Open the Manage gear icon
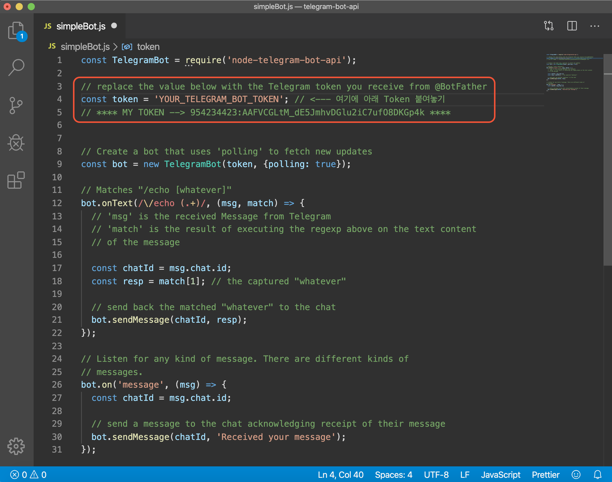This screenshot has width=612, height=482. point(16,446)
